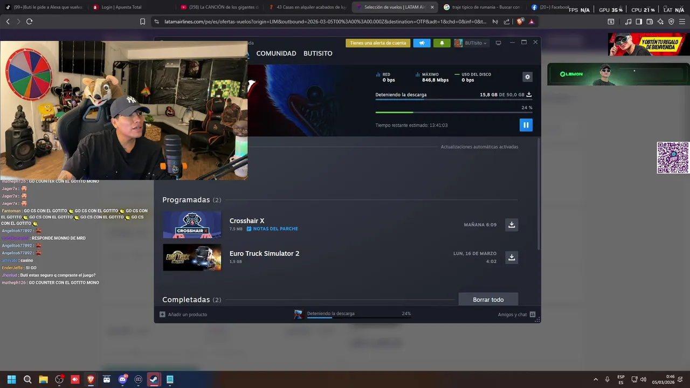The width and height of the screenshot is (690, 388).
Task: Click Añadir un producto
Action: pyautogui.click(x=183, y=314)
